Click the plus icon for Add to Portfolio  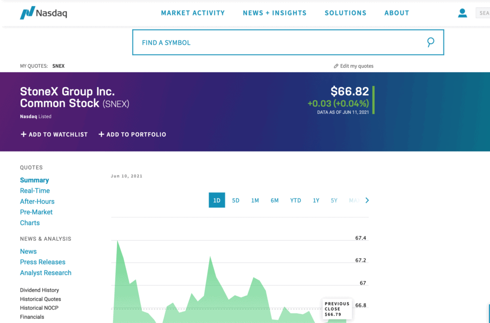point(101,134)
